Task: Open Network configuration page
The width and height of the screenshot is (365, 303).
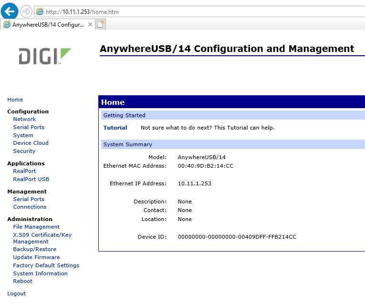Action: tap(24, 119)
